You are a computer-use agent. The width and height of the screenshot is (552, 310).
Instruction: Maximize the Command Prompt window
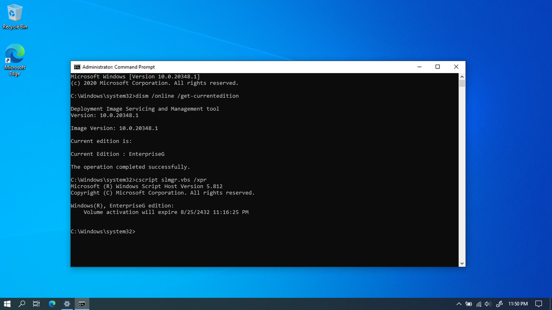pyautogui.click(x=438, y=67)
